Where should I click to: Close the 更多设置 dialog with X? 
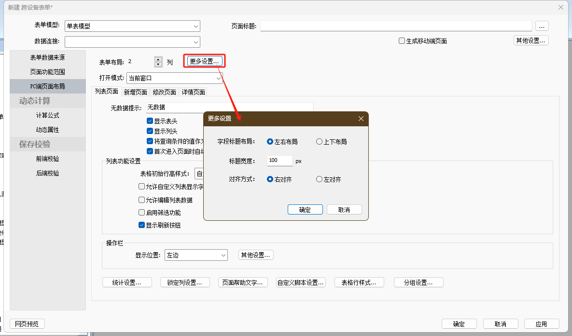[x=361, y=119]
